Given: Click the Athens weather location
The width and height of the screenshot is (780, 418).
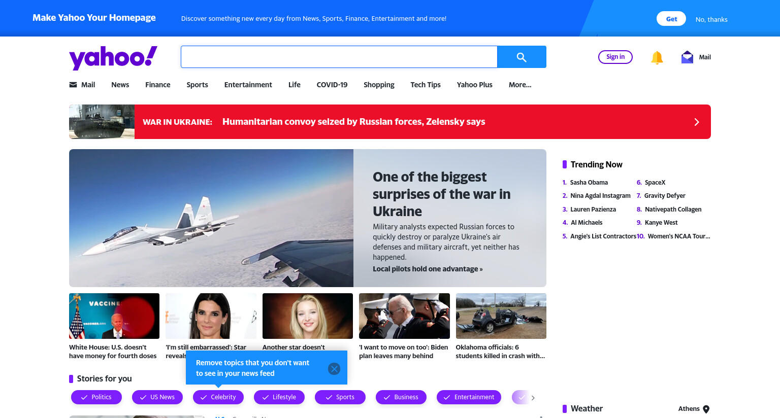Looking at the screenshot, I should tap(689, 409).
